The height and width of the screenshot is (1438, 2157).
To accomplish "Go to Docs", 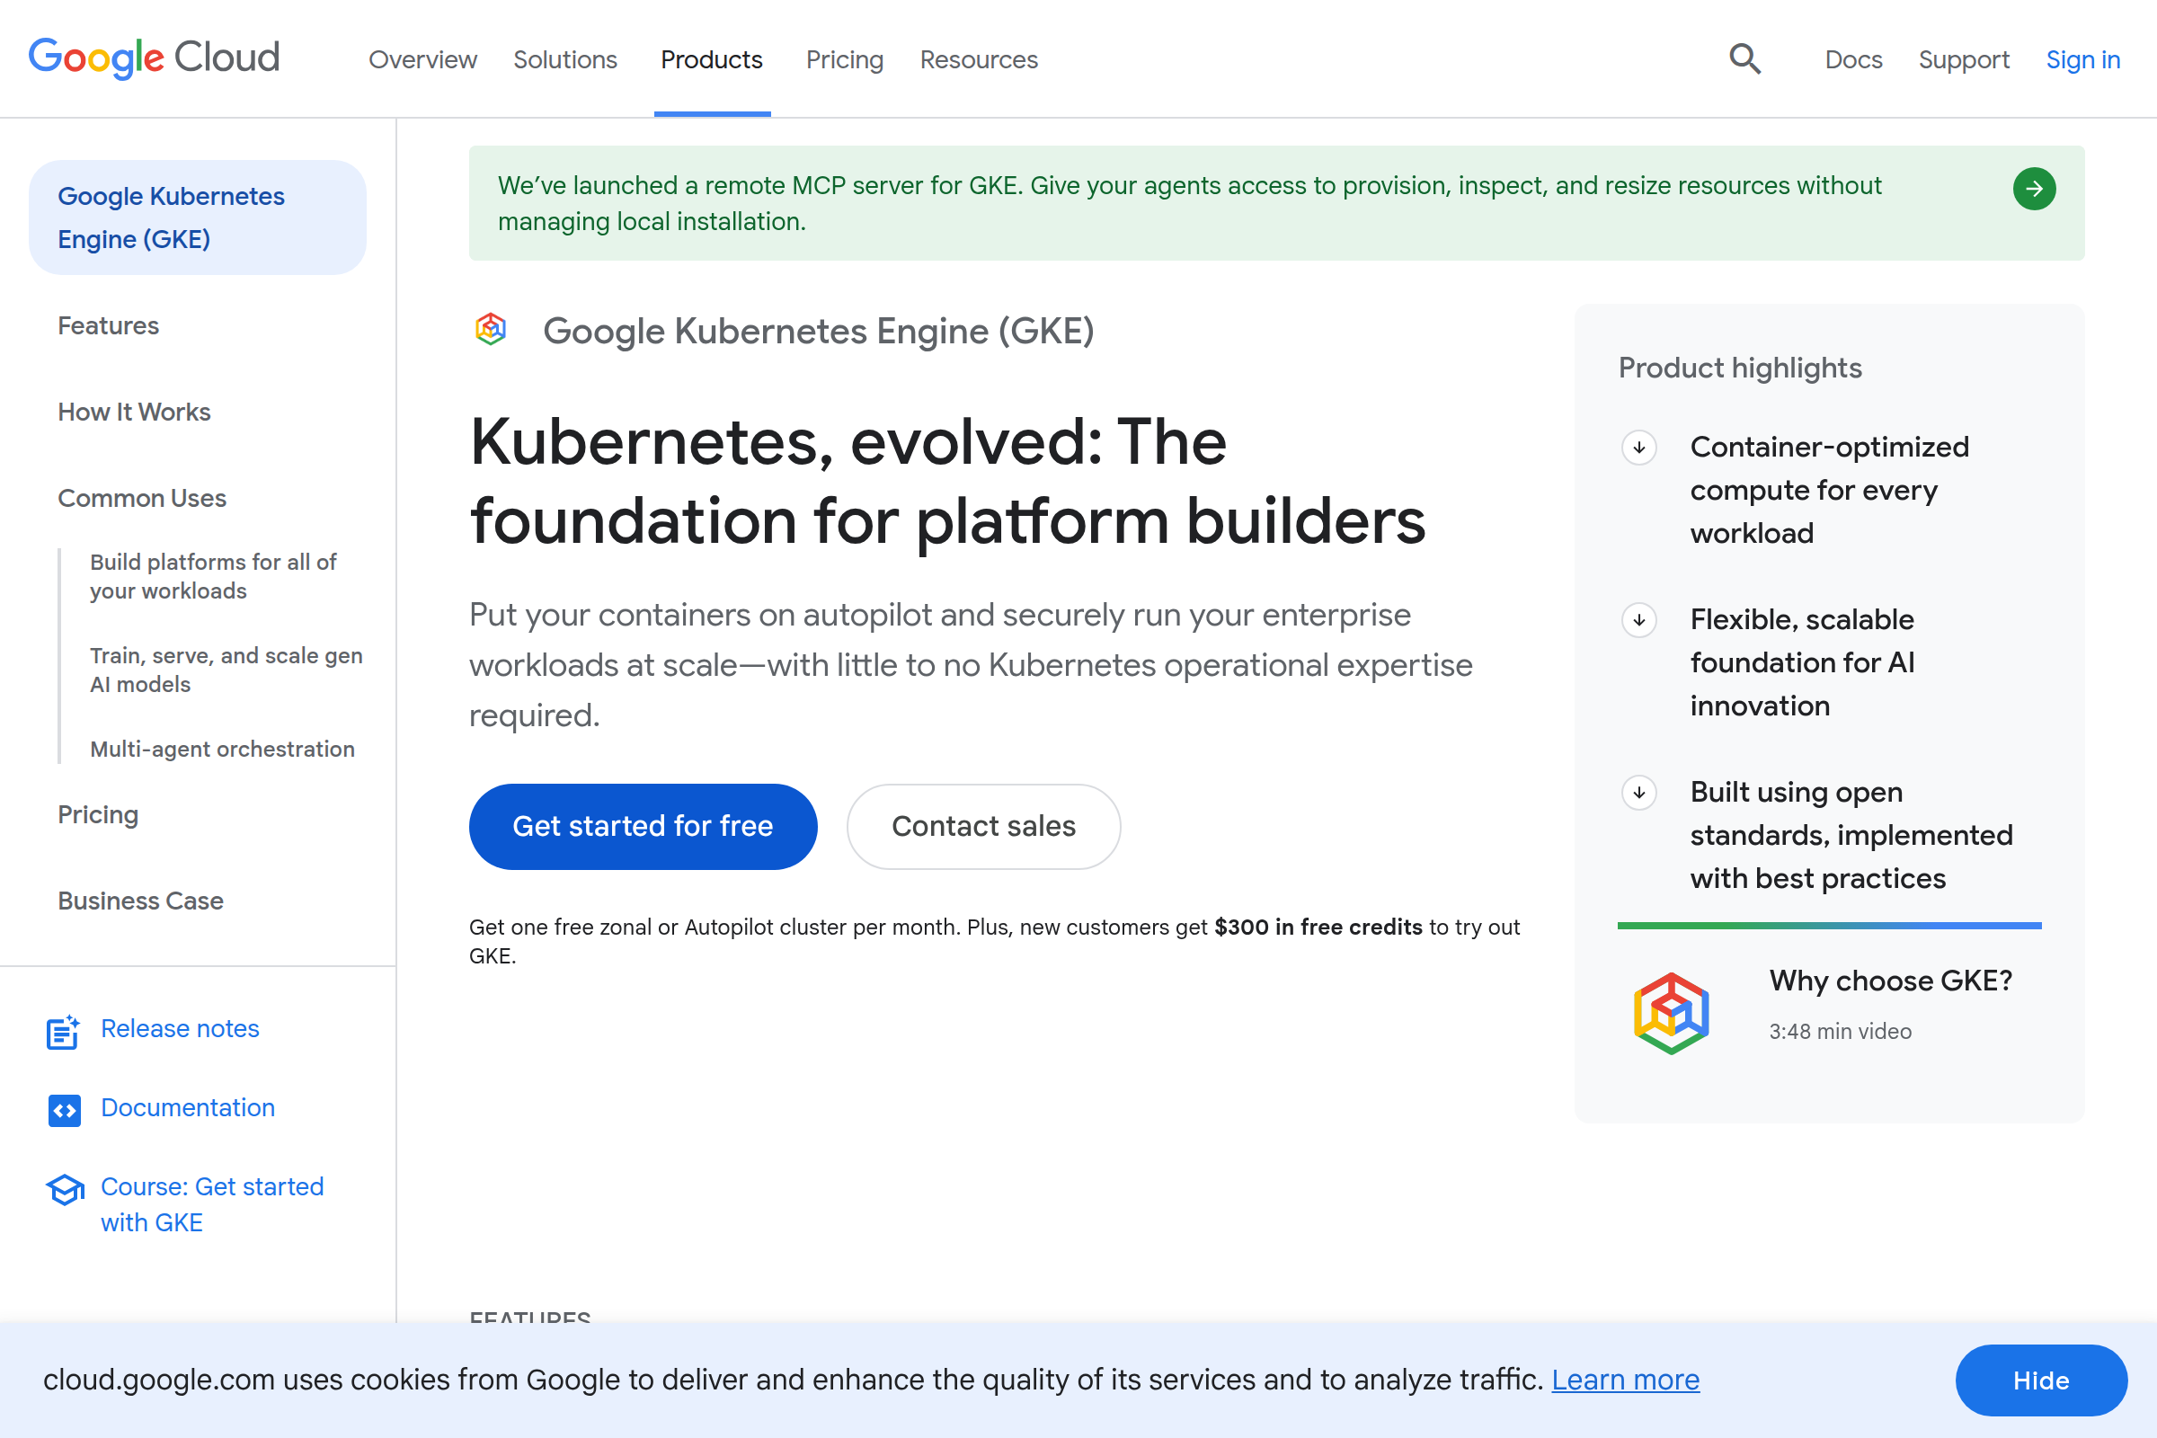I will [1853, 59].
